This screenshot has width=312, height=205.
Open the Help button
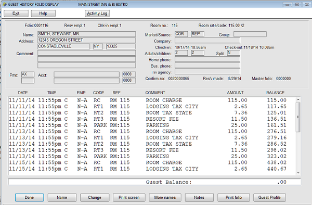pos(43,14)
